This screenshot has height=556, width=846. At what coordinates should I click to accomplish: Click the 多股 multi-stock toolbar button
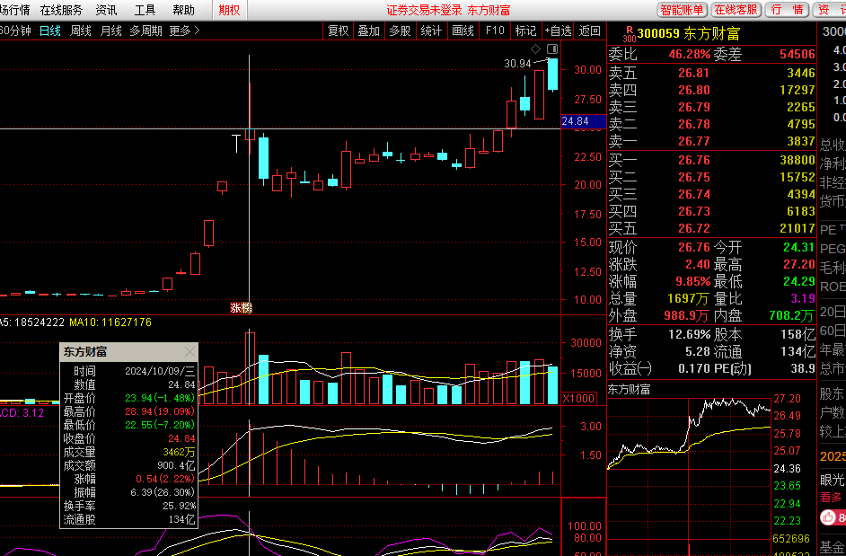[400, 31]
